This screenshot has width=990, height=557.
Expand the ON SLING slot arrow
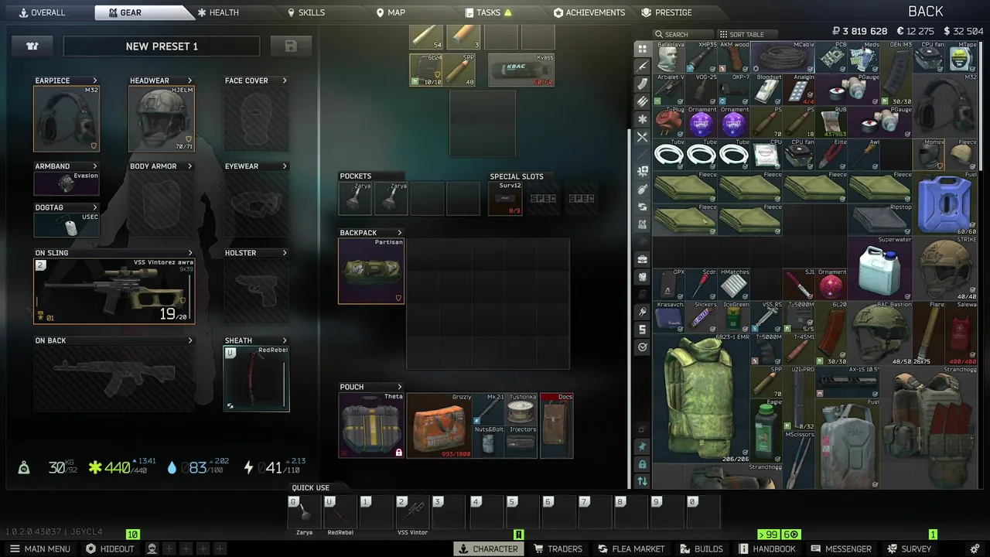[x=190, y=253]
